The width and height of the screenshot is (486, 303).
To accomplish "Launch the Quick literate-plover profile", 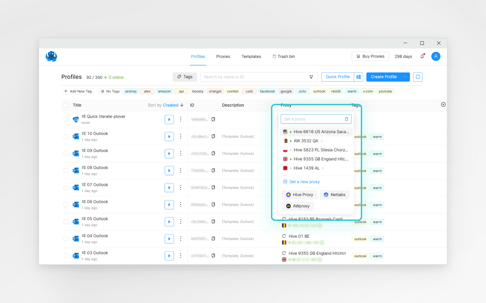I will tap(169, 119).
